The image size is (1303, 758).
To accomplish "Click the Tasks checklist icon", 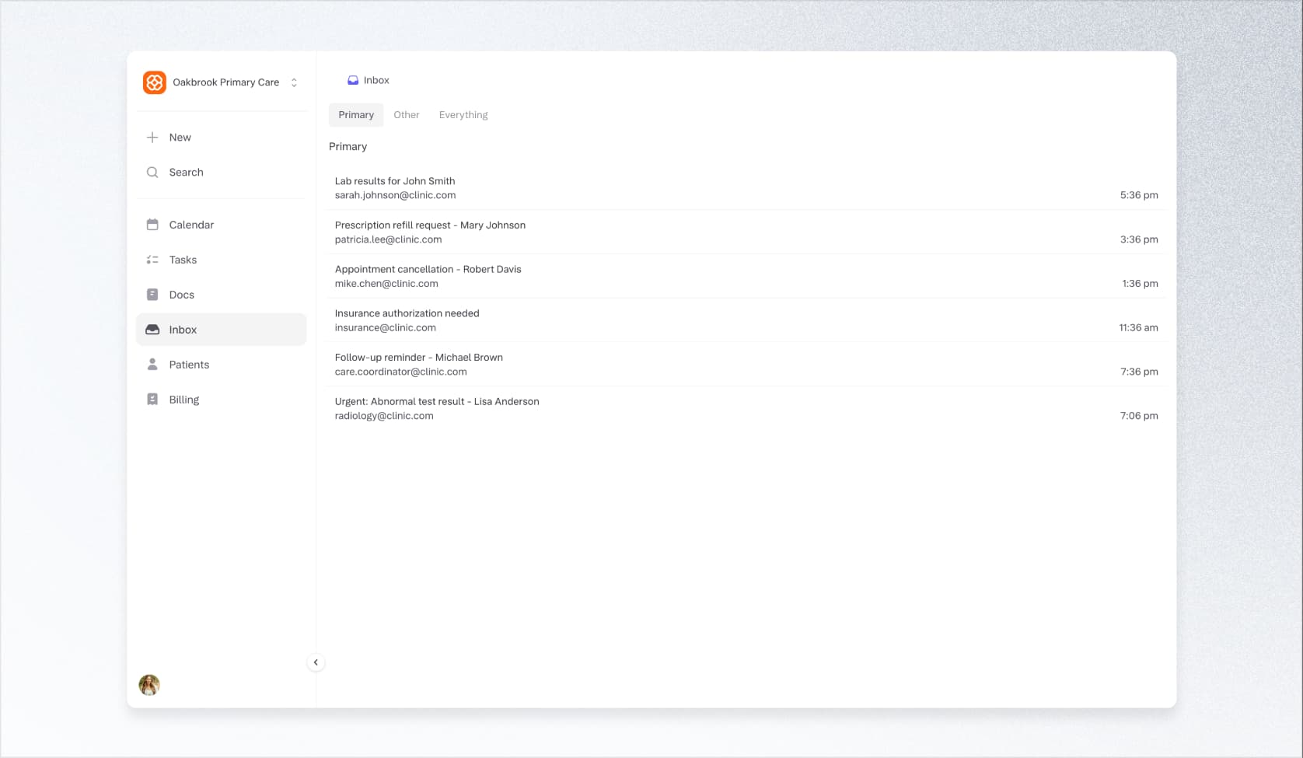I will (152, 260).
